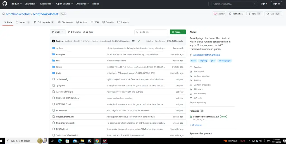Click the gta5 topic tag
This screenshot has width=286, height=144.
[x=213, y=61]
